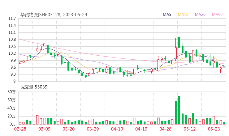Click the 02-28 date label
The image size is (229, 136).
point(20,129)
